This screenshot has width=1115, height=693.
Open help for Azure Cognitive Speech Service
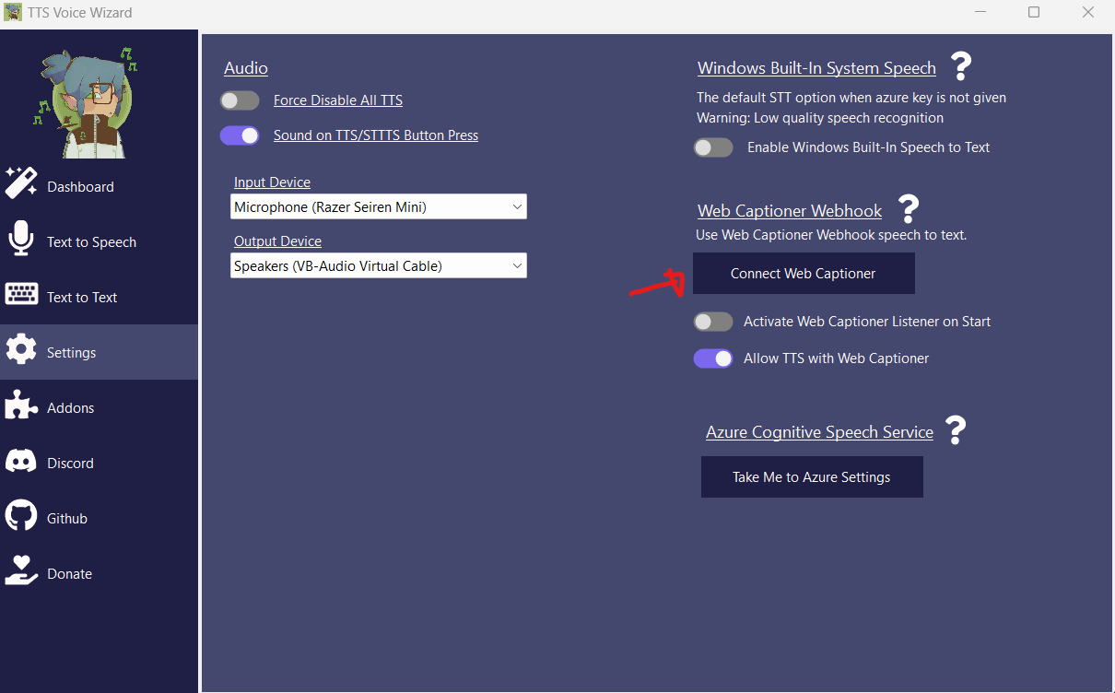(956, 429)
